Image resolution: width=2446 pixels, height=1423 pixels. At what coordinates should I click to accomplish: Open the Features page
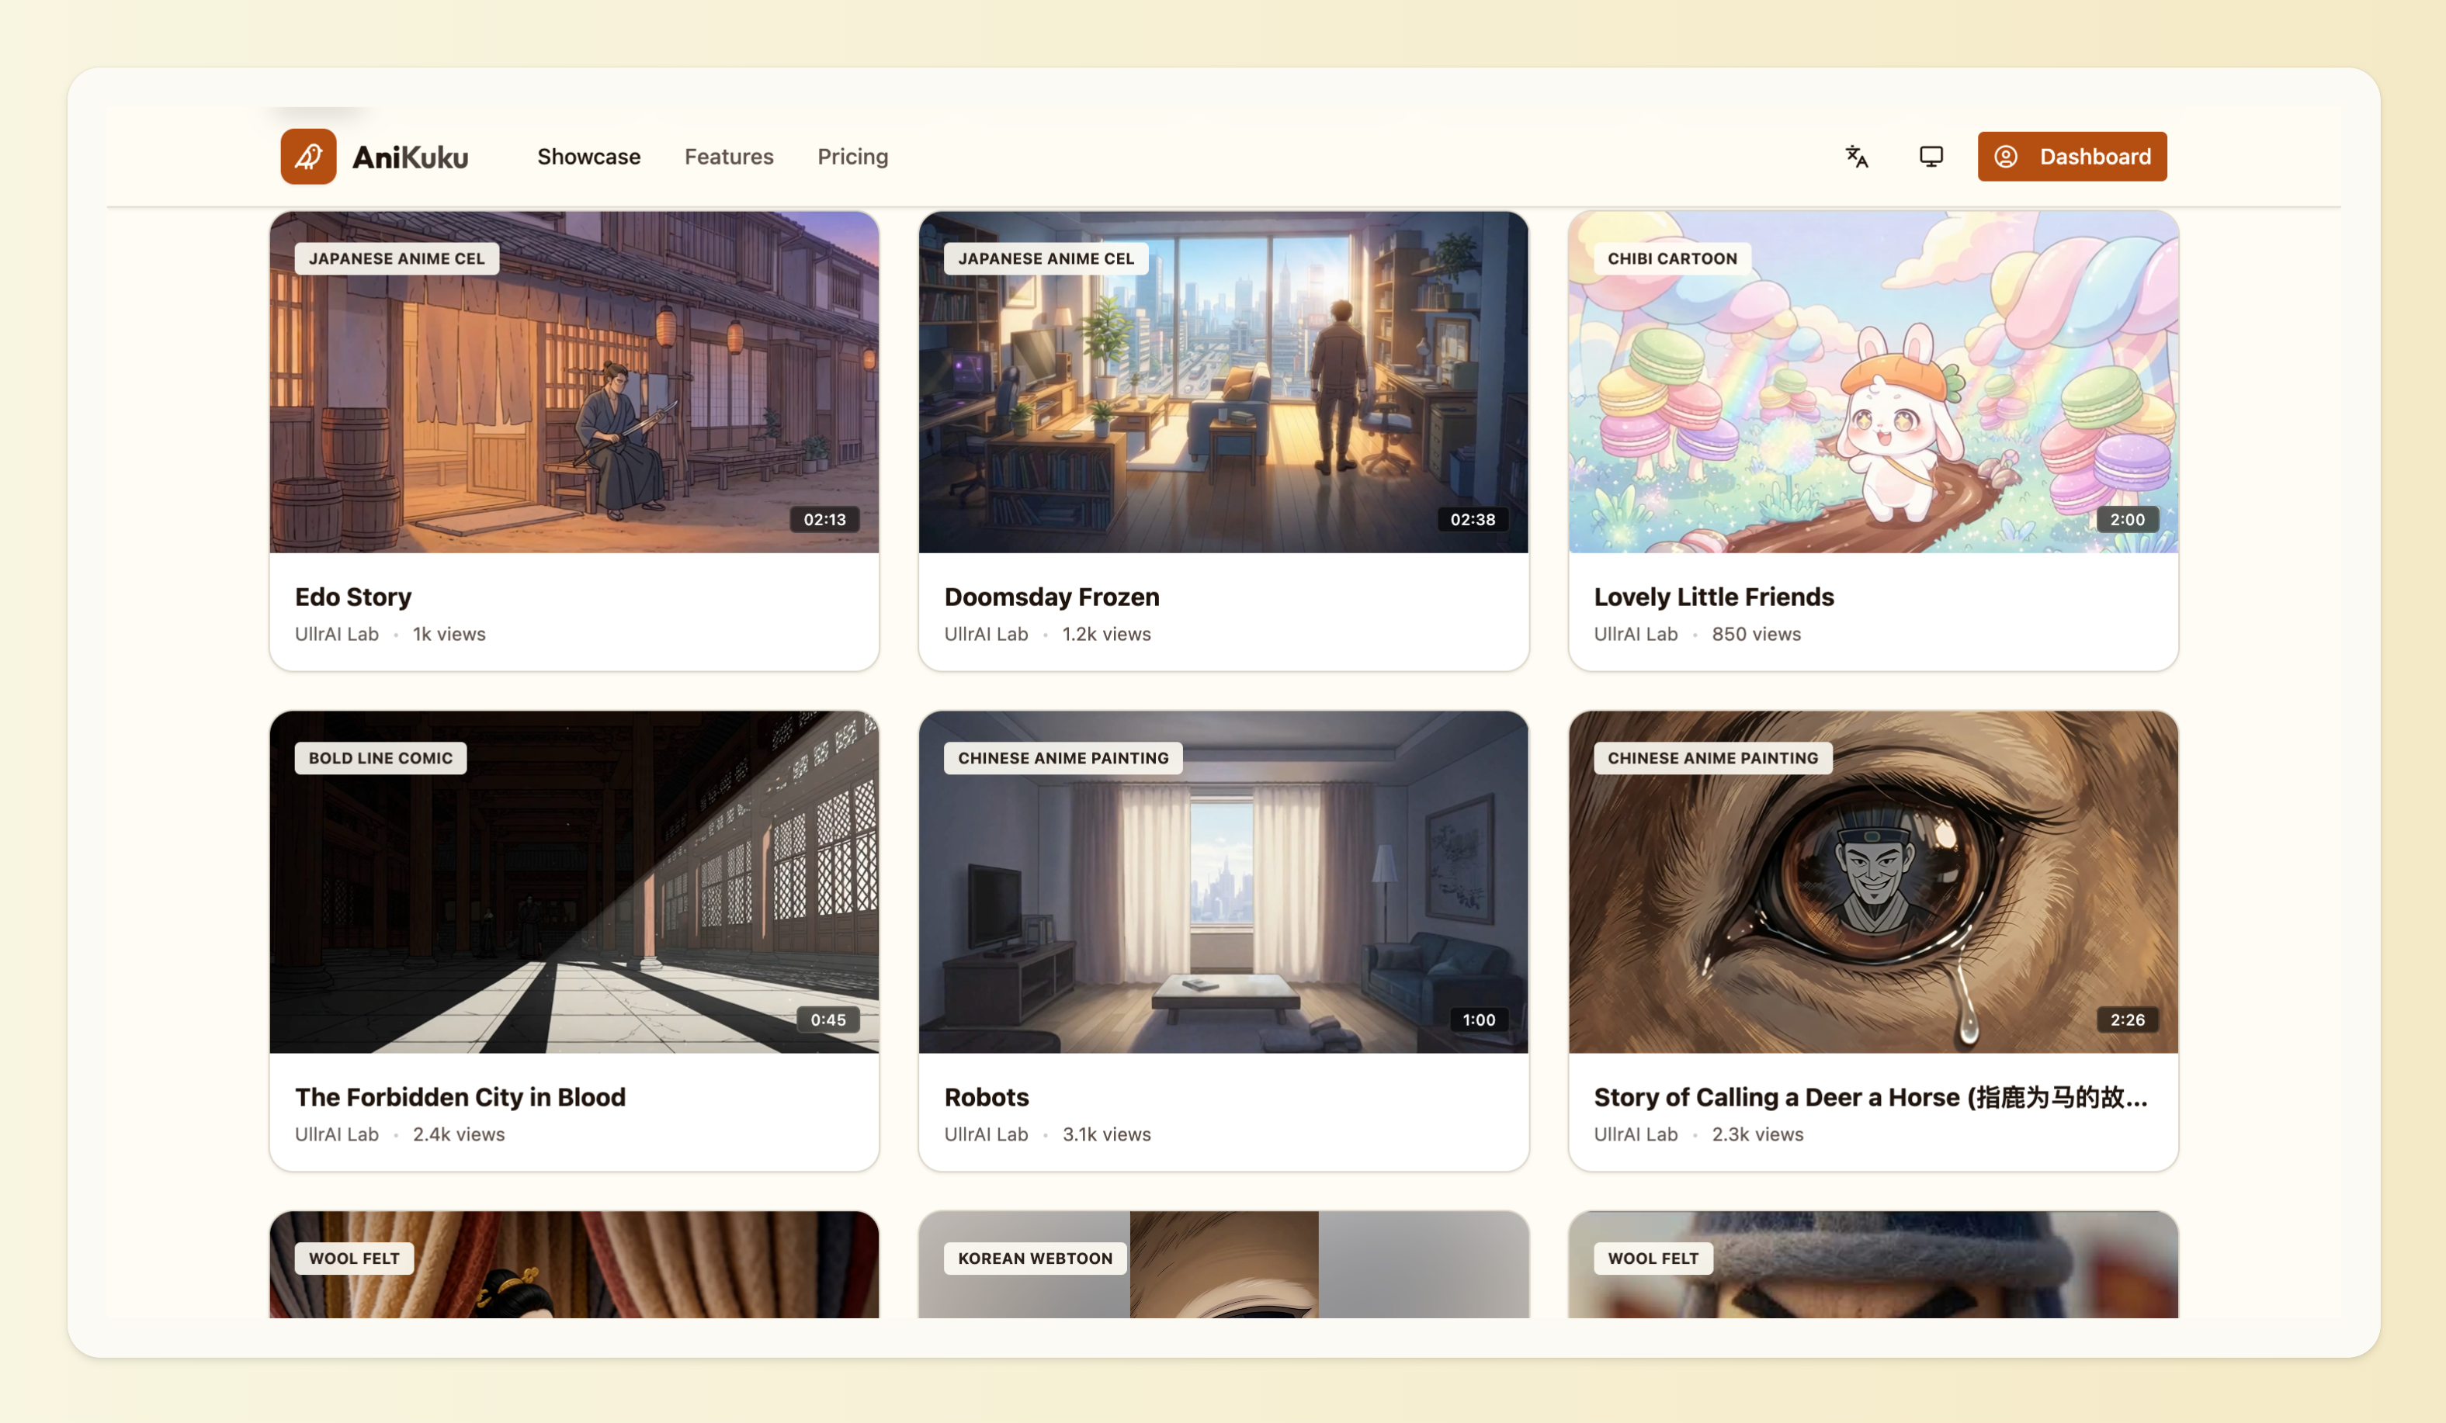click(x=728, y=156)
